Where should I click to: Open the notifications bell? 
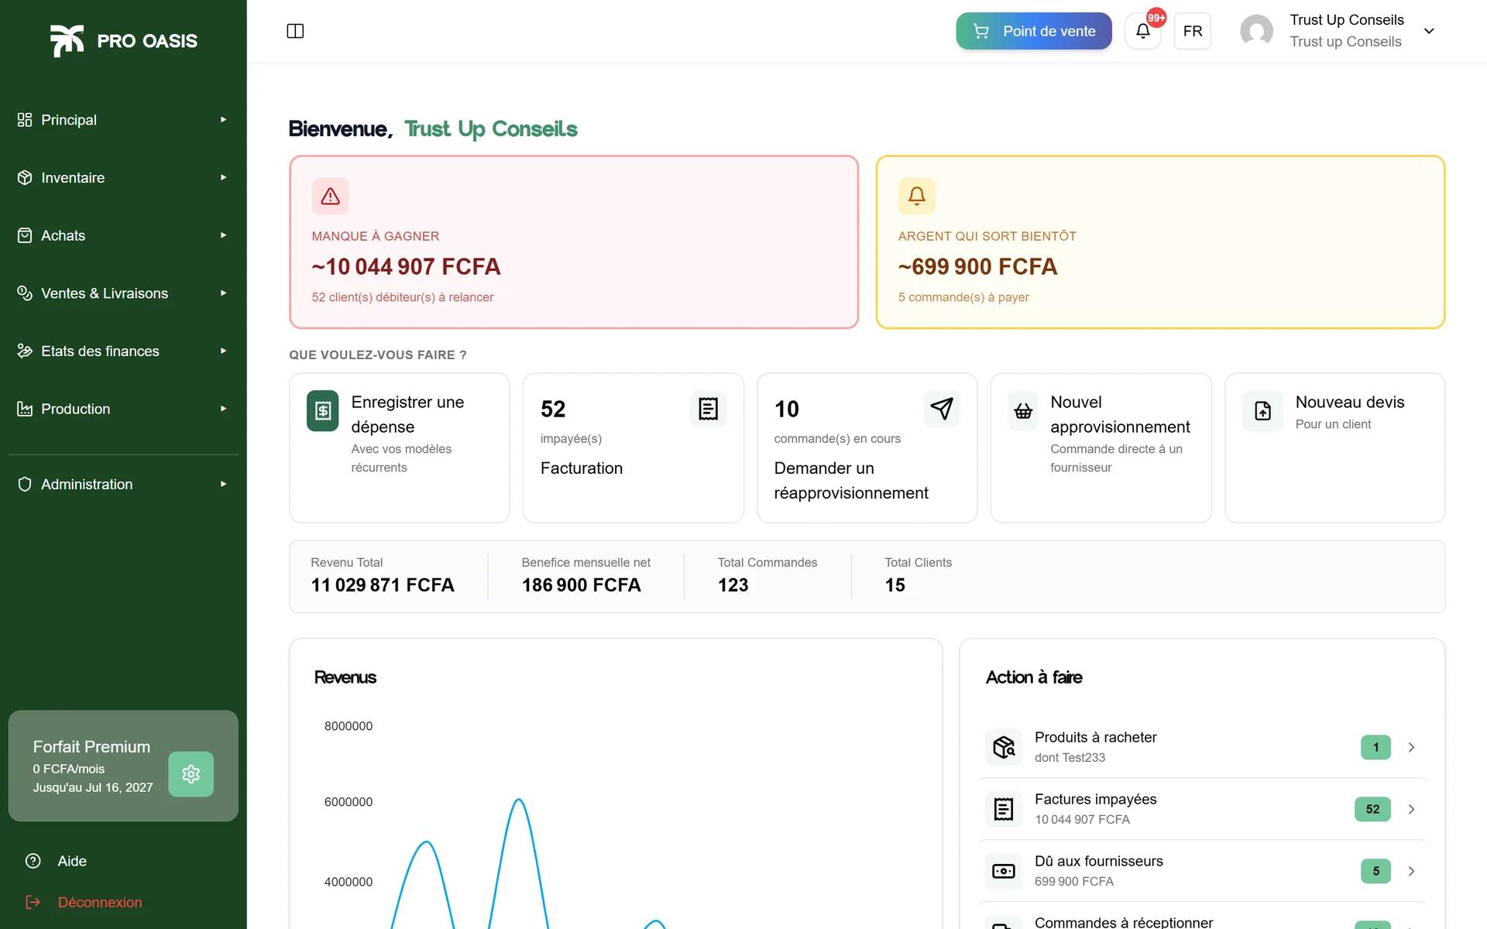point(1142,31)
